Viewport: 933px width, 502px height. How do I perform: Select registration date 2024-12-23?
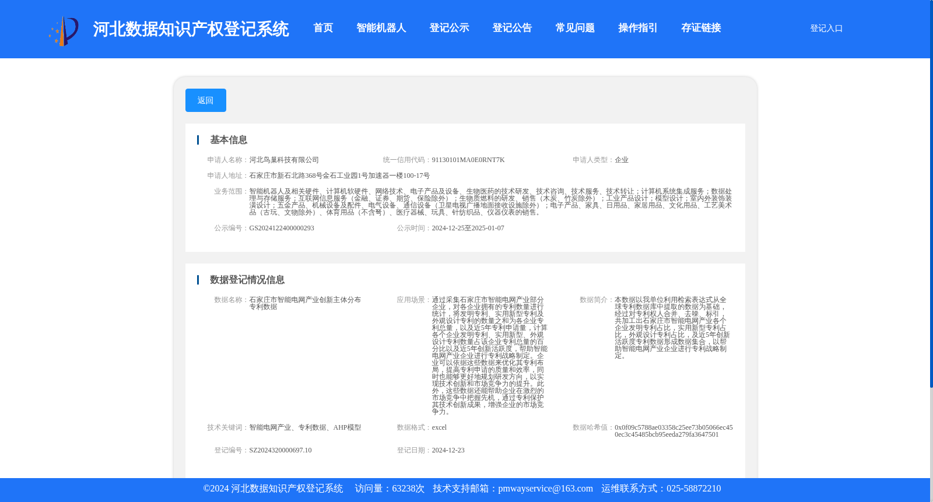click(448, 450)
